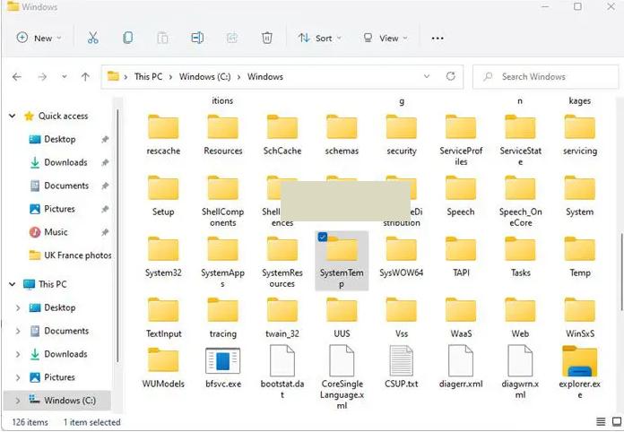Select the diagwrn.xml file

(x=520, y=372)
